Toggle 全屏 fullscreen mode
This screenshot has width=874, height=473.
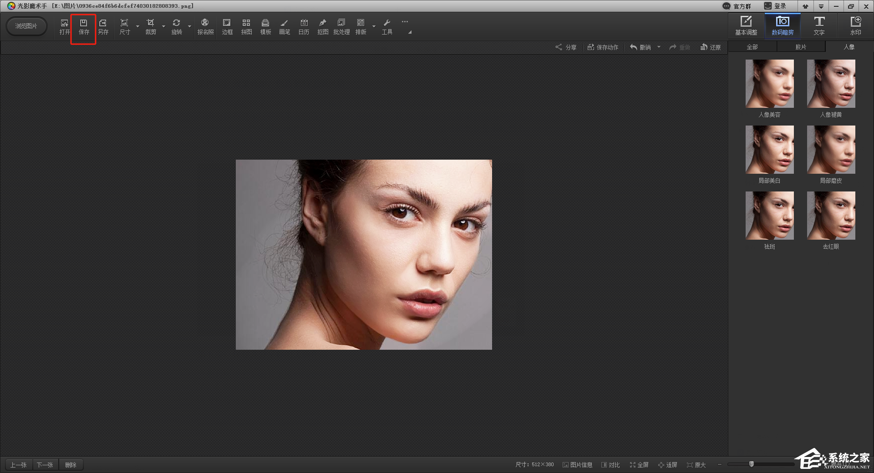tap(639, 465)
